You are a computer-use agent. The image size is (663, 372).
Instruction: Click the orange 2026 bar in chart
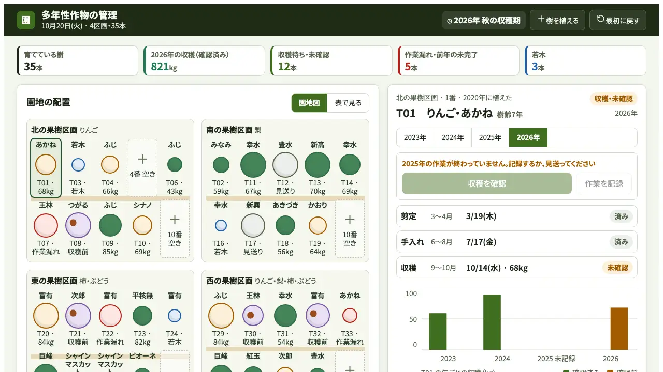(x=619, y=329)
